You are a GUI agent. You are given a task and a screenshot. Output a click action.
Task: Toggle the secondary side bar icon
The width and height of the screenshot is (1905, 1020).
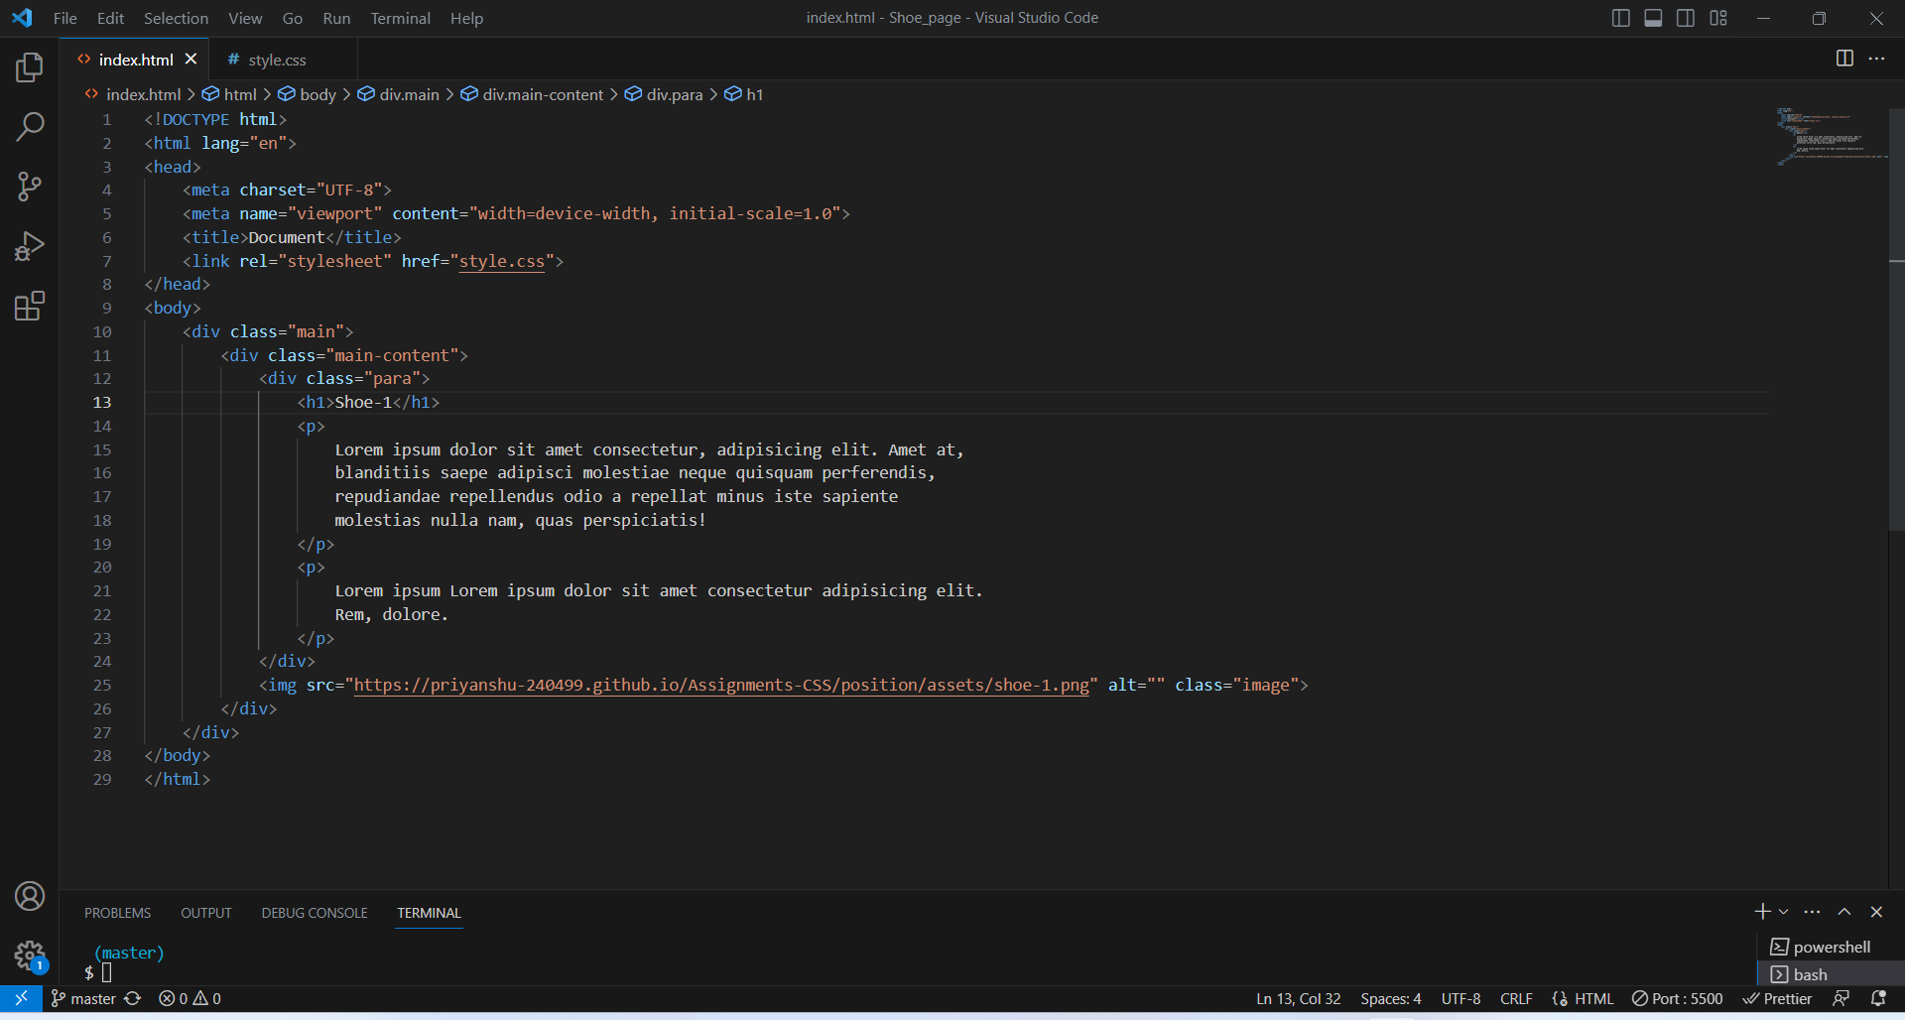(1685, 18)
